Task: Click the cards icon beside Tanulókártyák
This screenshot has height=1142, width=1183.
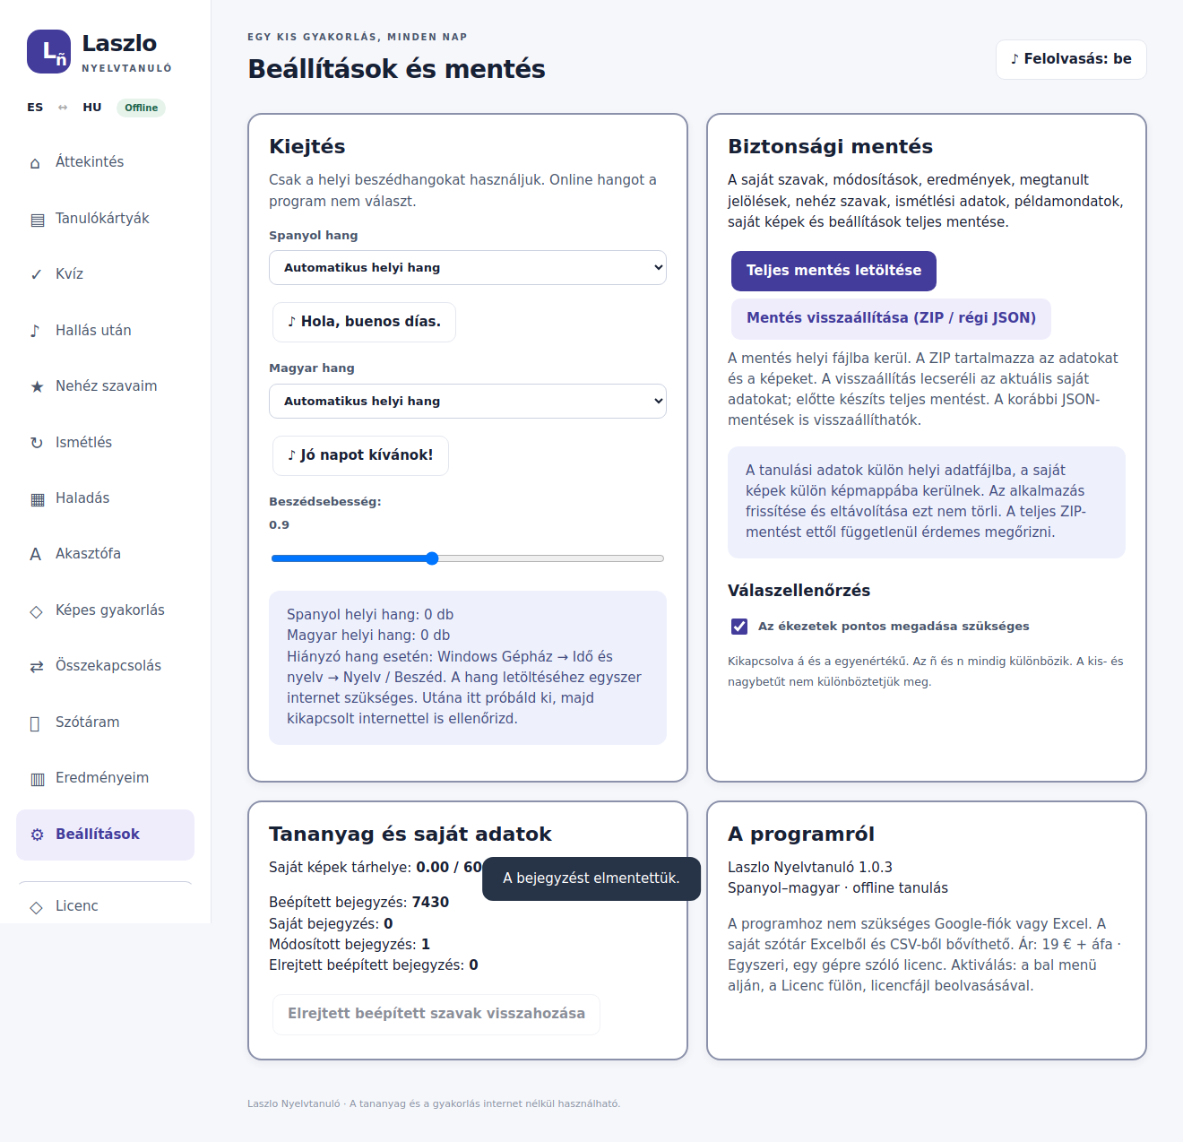Action: pos(37,220)
